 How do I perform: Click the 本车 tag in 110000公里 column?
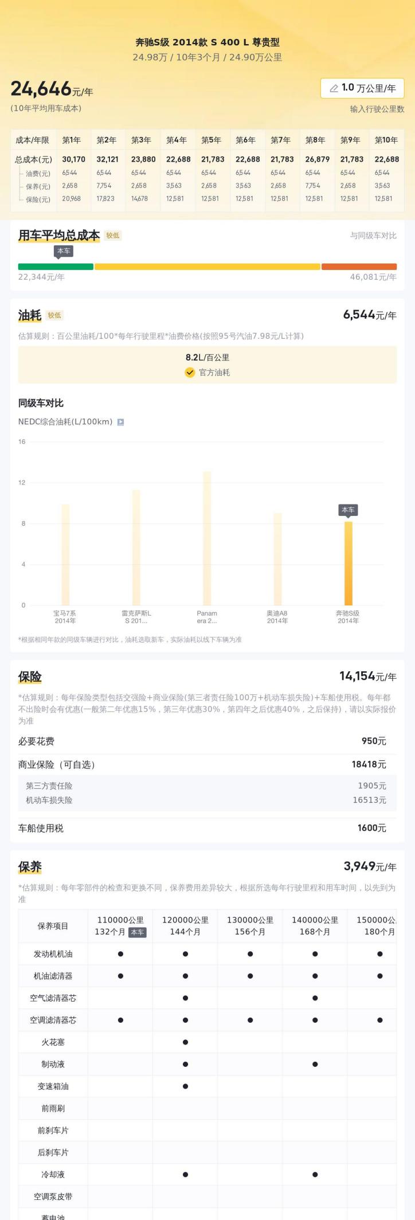click(x=137, y=932)
